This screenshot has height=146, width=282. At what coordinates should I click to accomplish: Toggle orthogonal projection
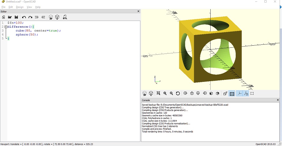pos(232,93)
